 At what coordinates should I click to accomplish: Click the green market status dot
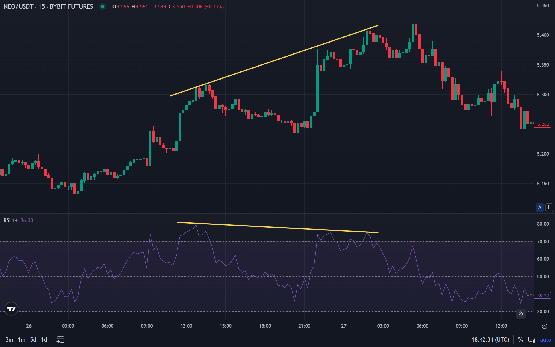click(103, 6)
